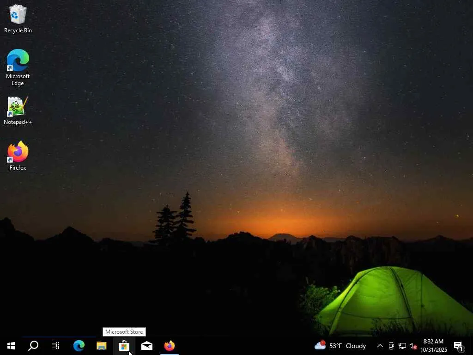Open taskbar Search magnifier
The width and height of the screenshot is (473, 355).
[x=33, y=346]
